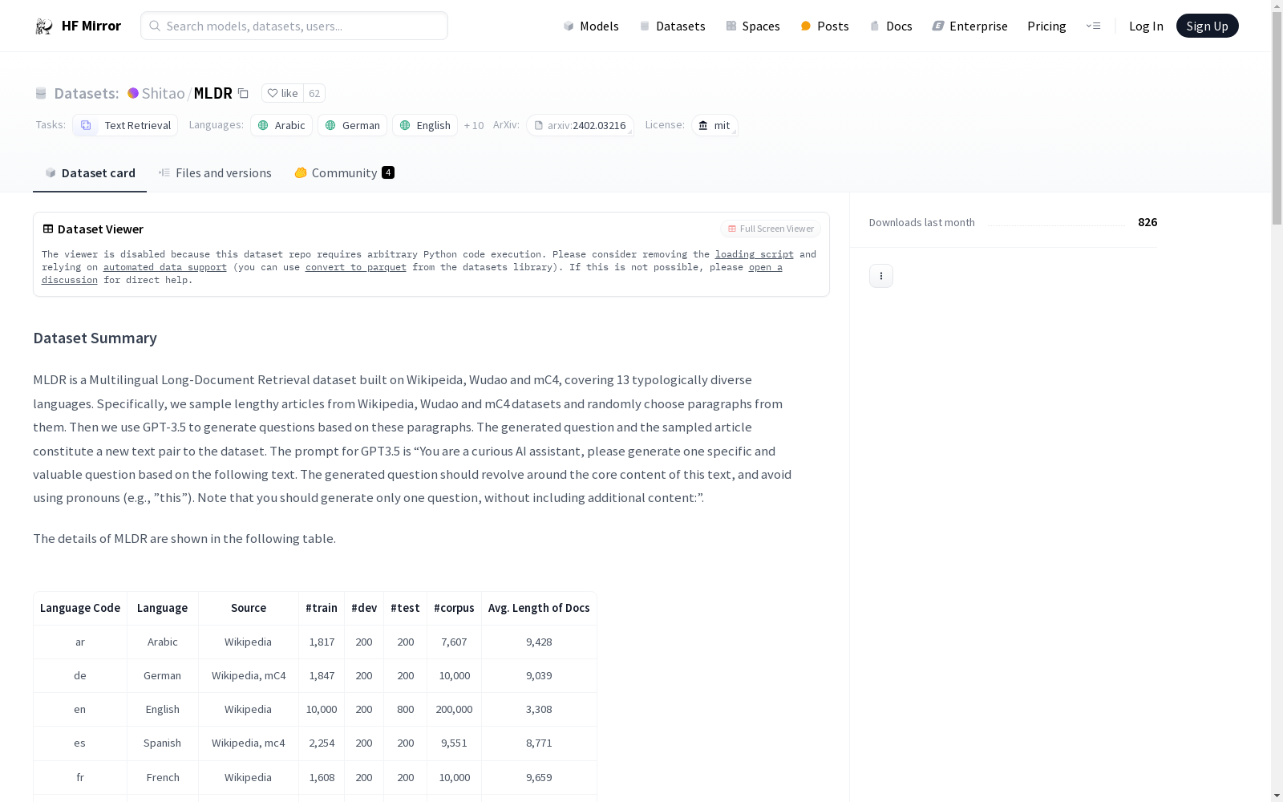Image resolution: width=1283 pixels, height=802 pixels.
Task: Click the like count 62
Action: [314, 93]
